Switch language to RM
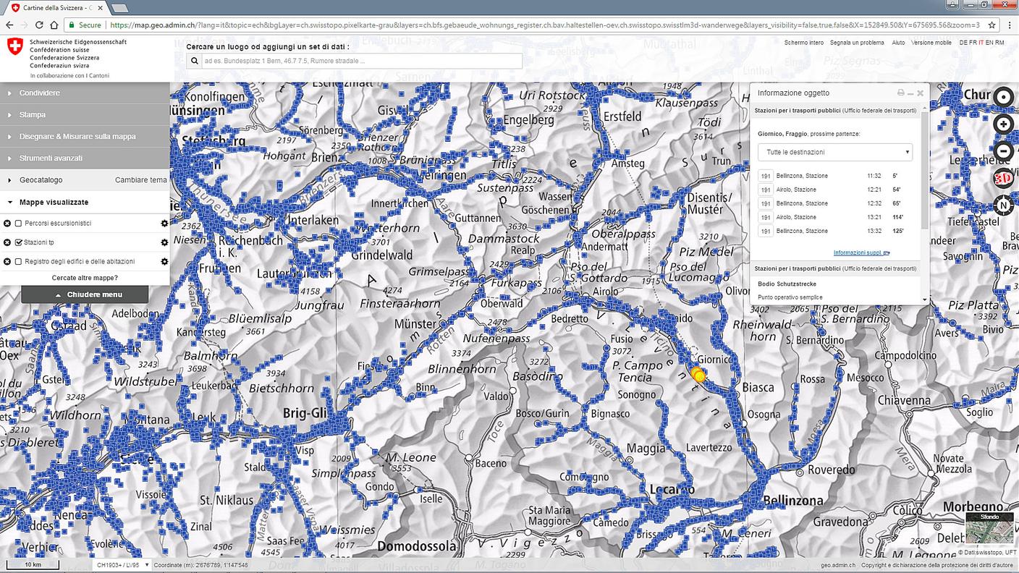 [x=1000, y=43]
